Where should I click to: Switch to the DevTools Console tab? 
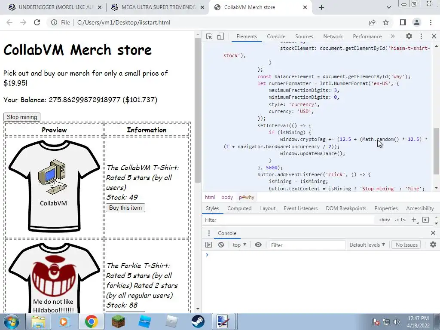(x=276, y=37)
